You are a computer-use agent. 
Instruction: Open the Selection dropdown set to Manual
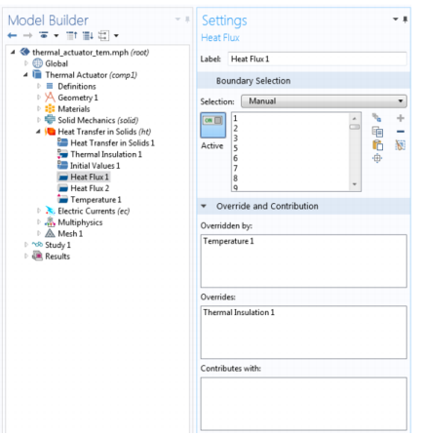324,101
